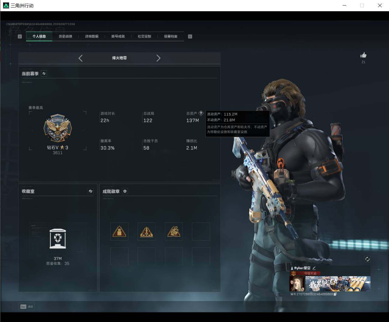This screenshot has width=389, height=322.
Task: Edit nickname with the pencil icon
Action: coord(314,268)
